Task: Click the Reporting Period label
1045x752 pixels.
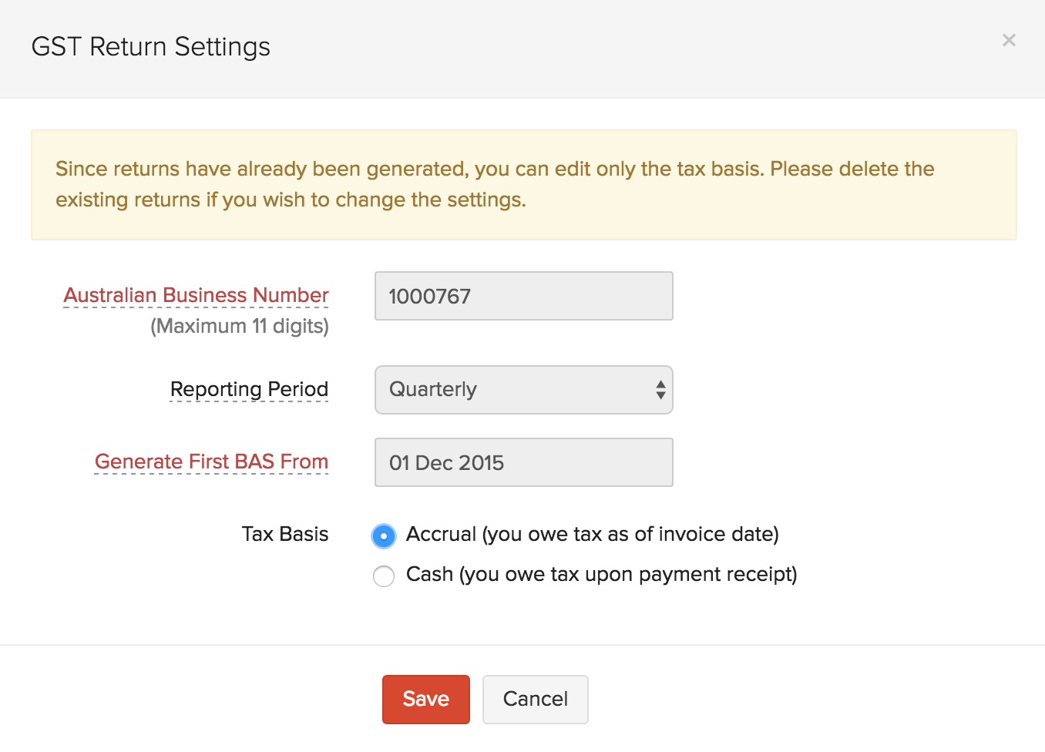Action: (x=249, y=389)
